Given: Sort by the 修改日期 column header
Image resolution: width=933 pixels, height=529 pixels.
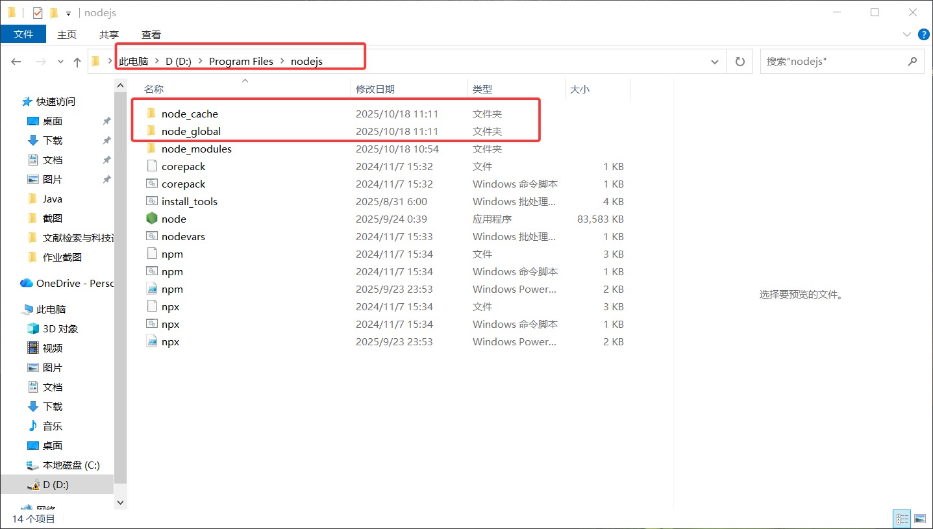Looking at the screenshot, I should tap(375, 89).
